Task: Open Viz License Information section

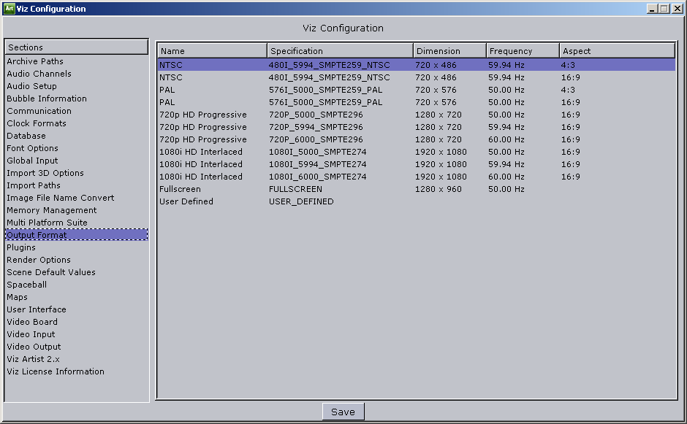Action: 56,371
